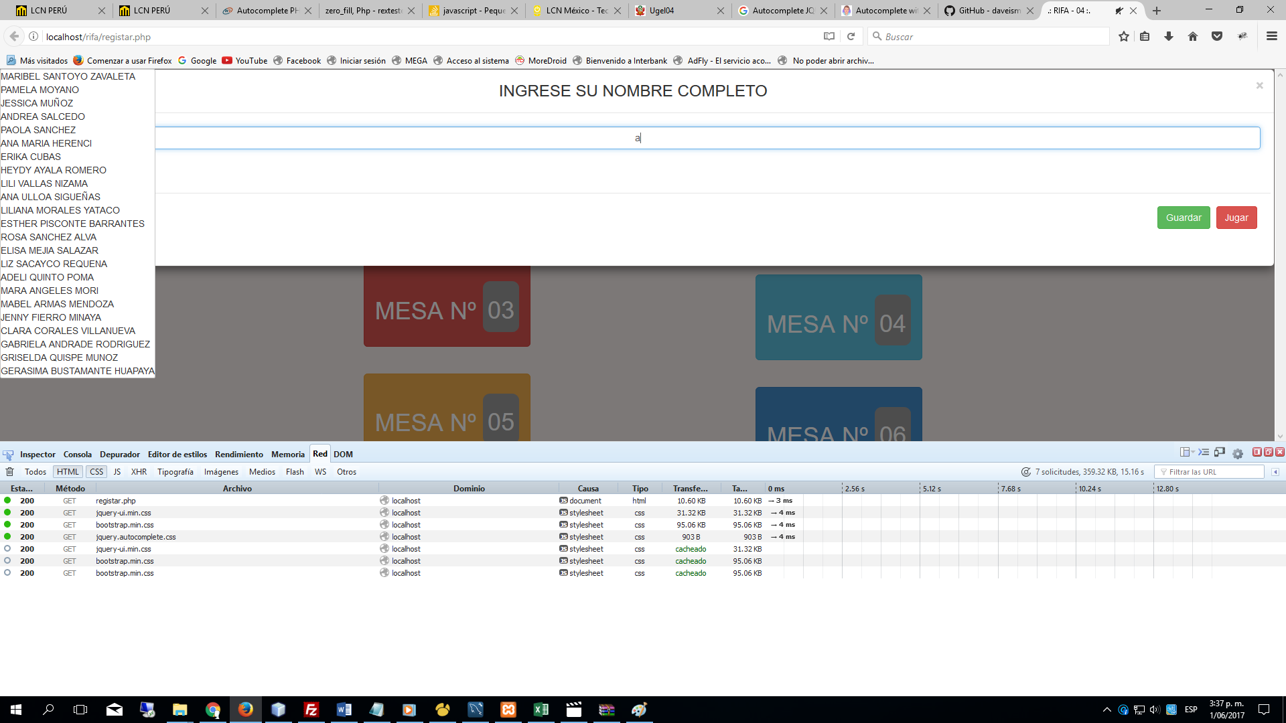The height and width of the screenshot is (723, 1286).
Task: Open the Depurador devtools tab
Action: [x=120, y=455]
